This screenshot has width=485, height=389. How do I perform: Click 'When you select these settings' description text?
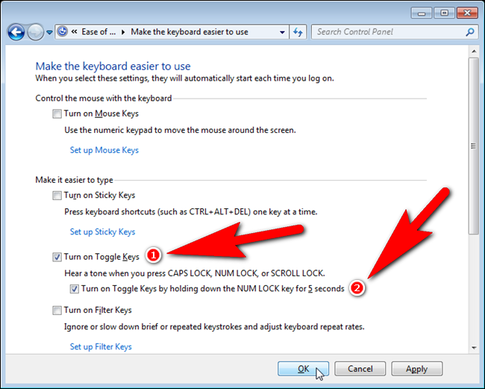click(x=184, y=78)
